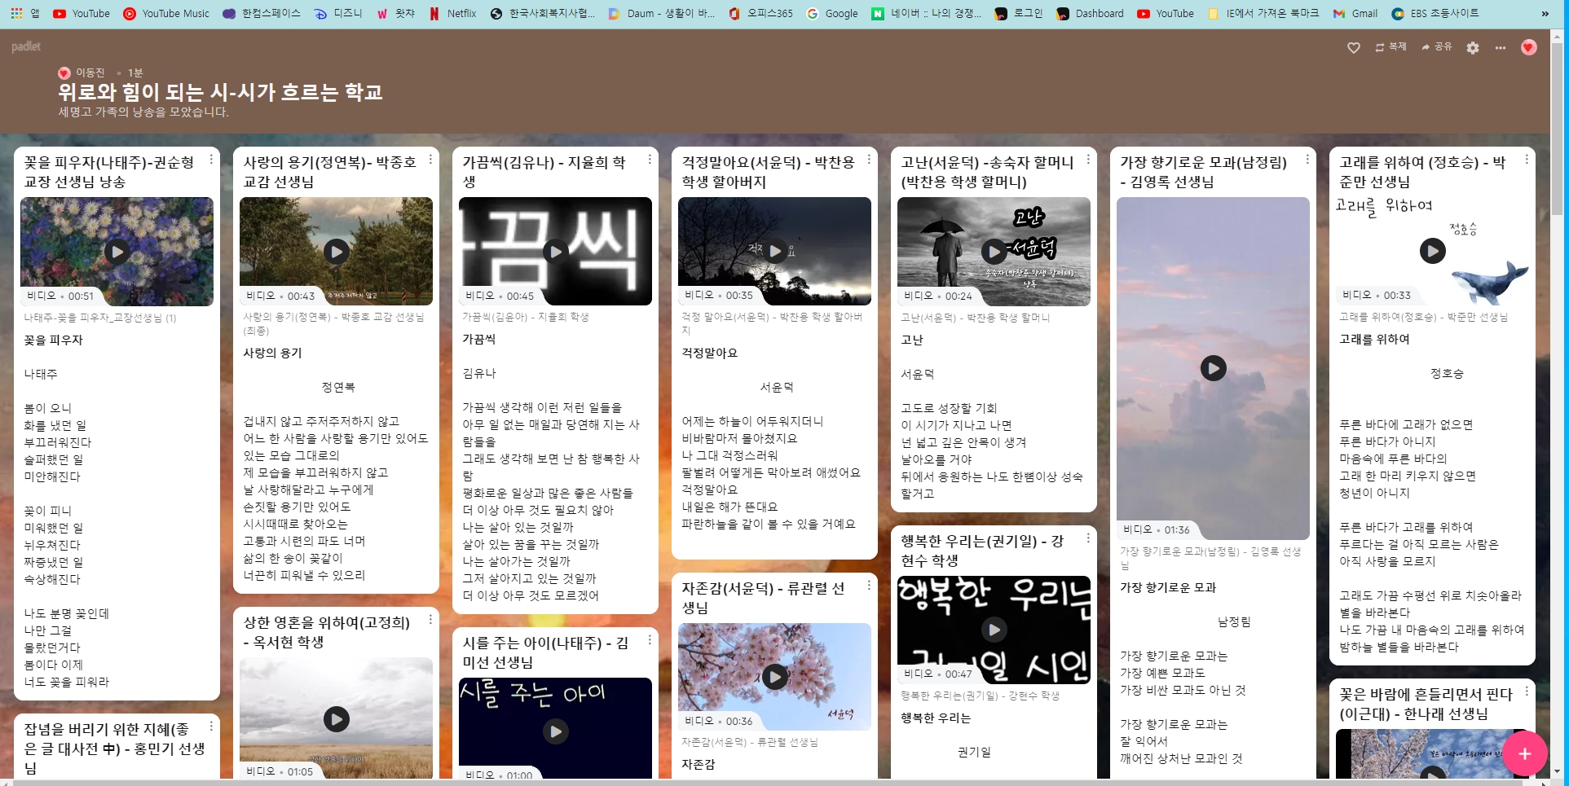Like the padlet with heart icon
Screen dimensions: 1569x786
pyautogui.click(x=1354, y=47)
